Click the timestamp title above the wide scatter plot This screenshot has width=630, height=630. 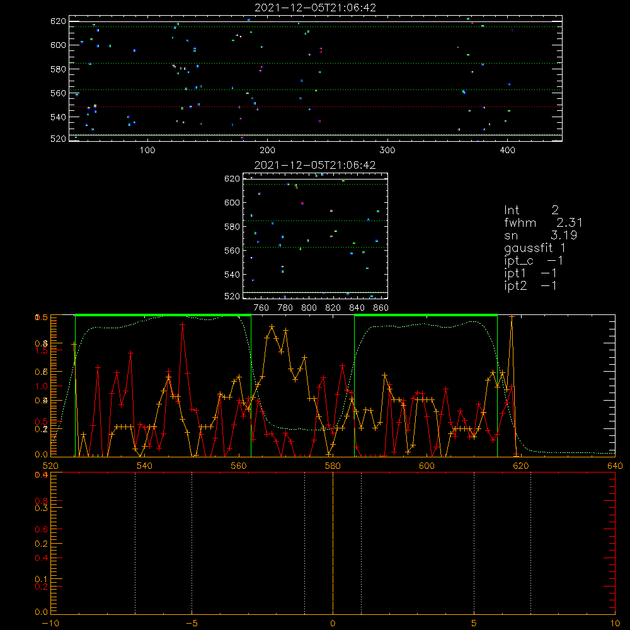click(316, 8)
